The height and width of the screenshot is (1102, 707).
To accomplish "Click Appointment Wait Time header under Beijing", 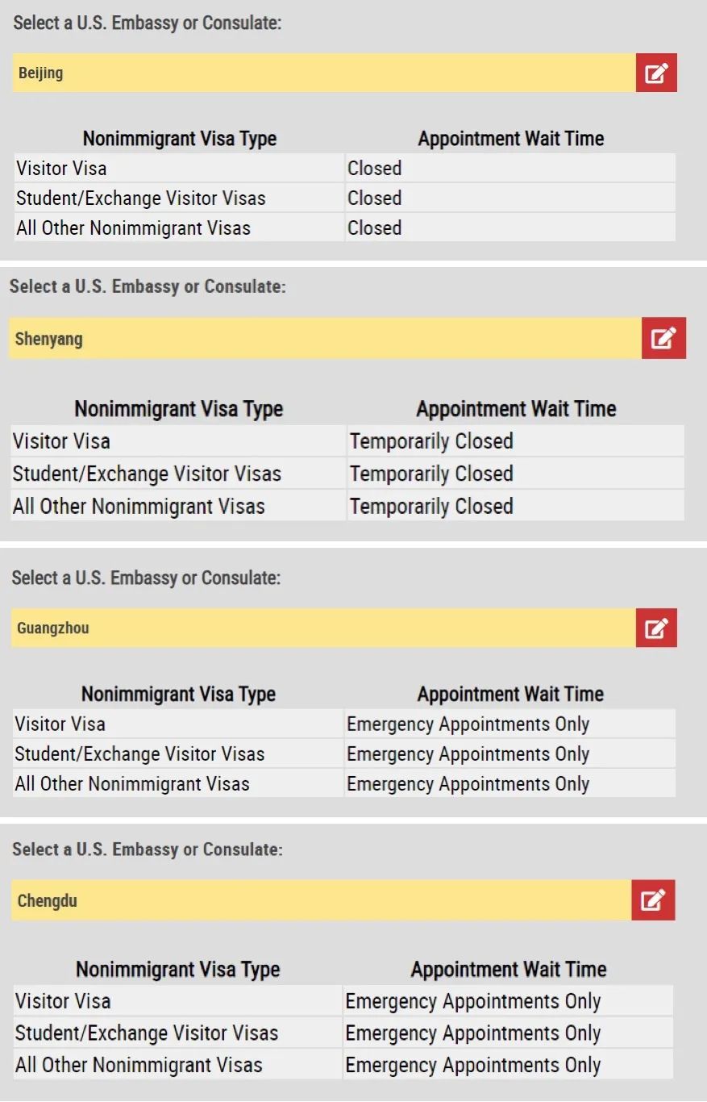I will coord(510,139).
